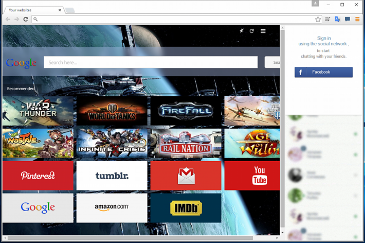
Task: Open the Firefall tile
Action: 186,111
